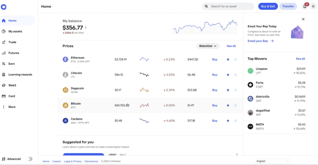The image size is (318, 165).
Task: Toggle the Advanced mode switch
Action: coord(29,159)
